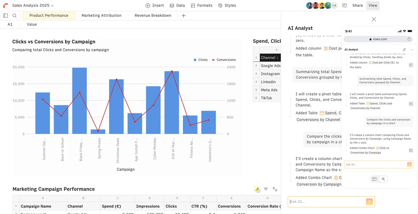Screen dimensions: 418x214
Task: Open the Data menu
Action: (x=177, y=6)
